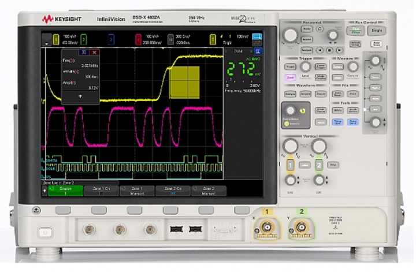Push the navigate forward arrow key
The image size is (416, 272).
pyautogui.click(x=339, y=50)
